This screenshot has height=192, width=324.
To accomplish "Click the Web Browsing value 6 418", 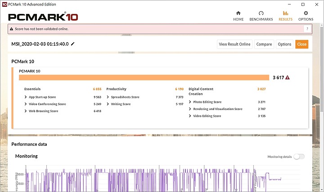I will tap(97, 111).
